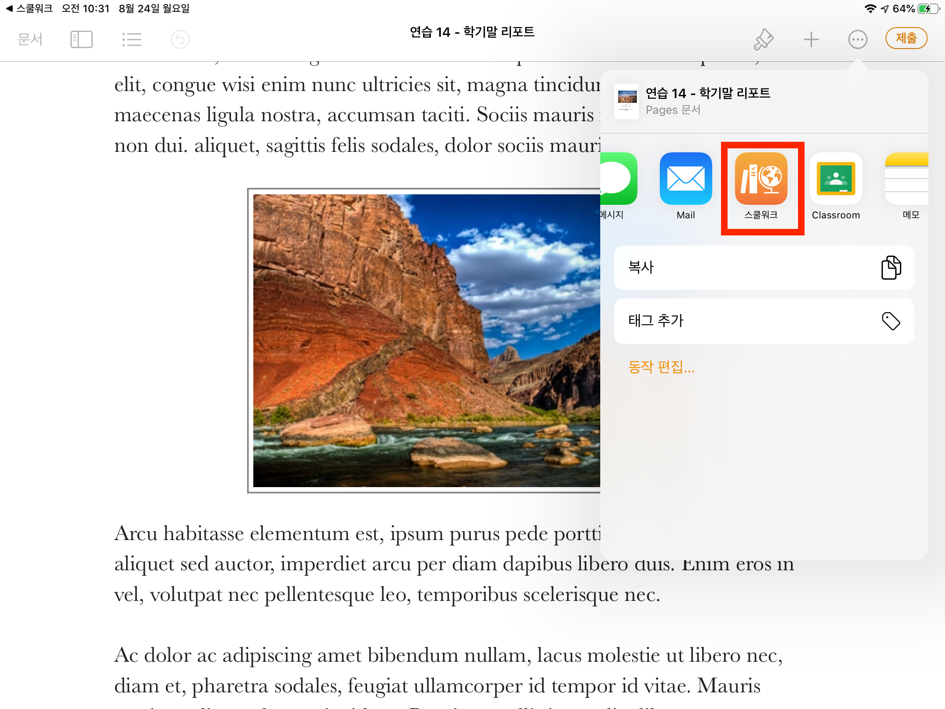Open the More options ellipsis menu
The image size is (945, 709).
click(857, 39)
